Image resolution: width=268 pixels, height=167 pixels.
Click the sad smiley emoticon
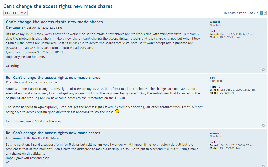point(117,111)
